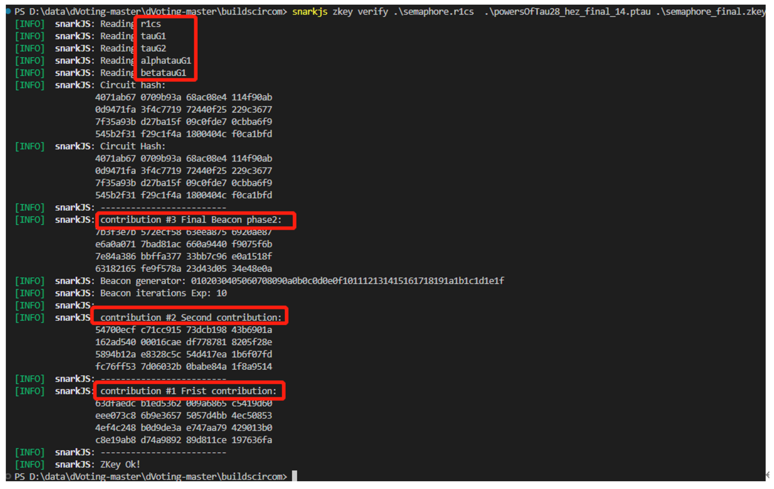This screenshot has height=489, width=774.
Task: Click the terminal cursor block at the final prompt
Action: click(294, 476)
